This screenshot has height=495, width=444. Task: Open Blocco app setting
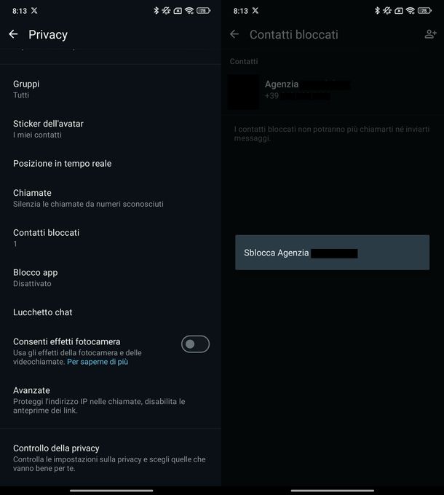(x=35, y=277)
